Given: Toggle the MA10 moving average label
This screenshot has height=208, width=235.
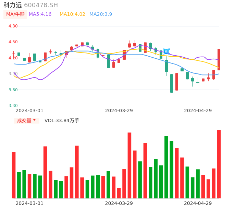Looking at the screenshot, I should point(72,14).
